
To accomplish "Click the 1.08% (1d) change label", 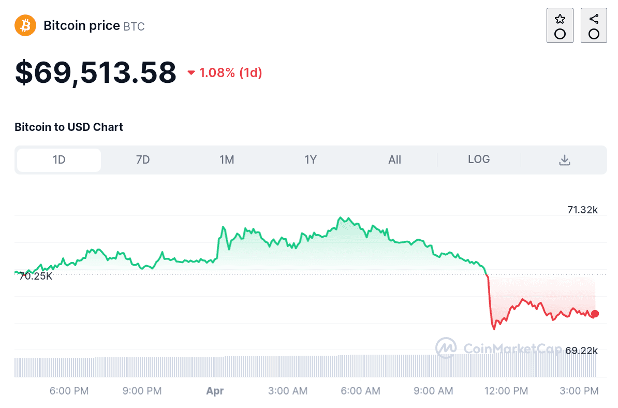I will (231, 73).
